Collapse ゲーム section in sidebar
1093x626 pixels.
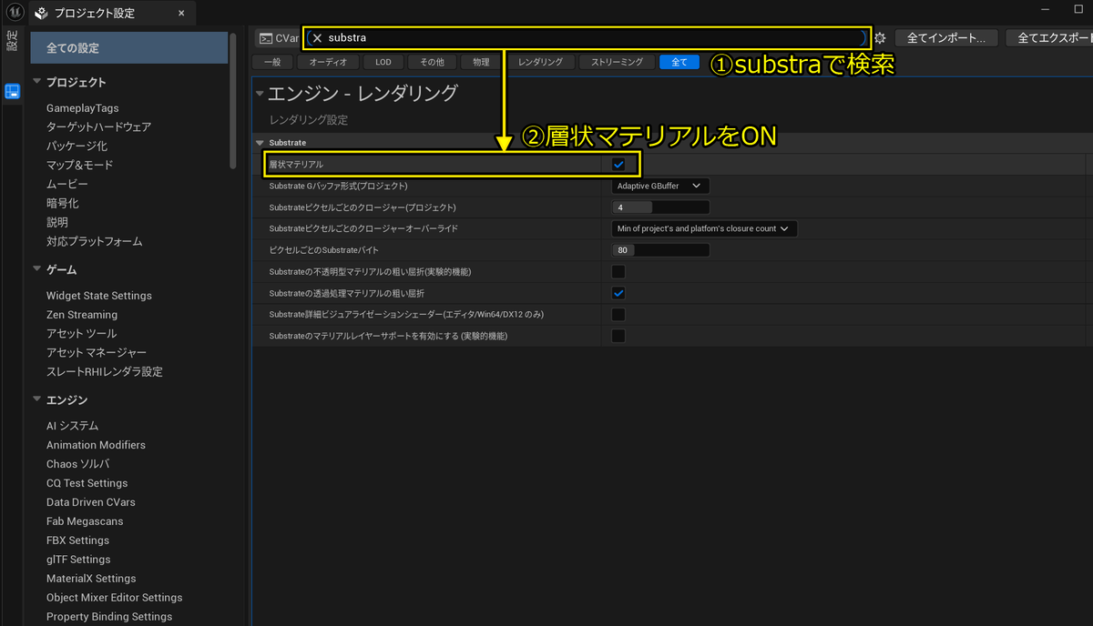[37, 269]
